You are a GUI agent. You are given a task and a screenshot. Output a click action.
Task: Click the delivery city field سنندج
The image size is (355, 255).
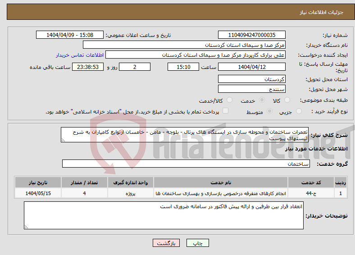click(251, 89)
